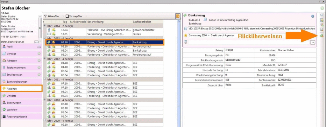Click the people icon in right toolbar

click(322, 25)
